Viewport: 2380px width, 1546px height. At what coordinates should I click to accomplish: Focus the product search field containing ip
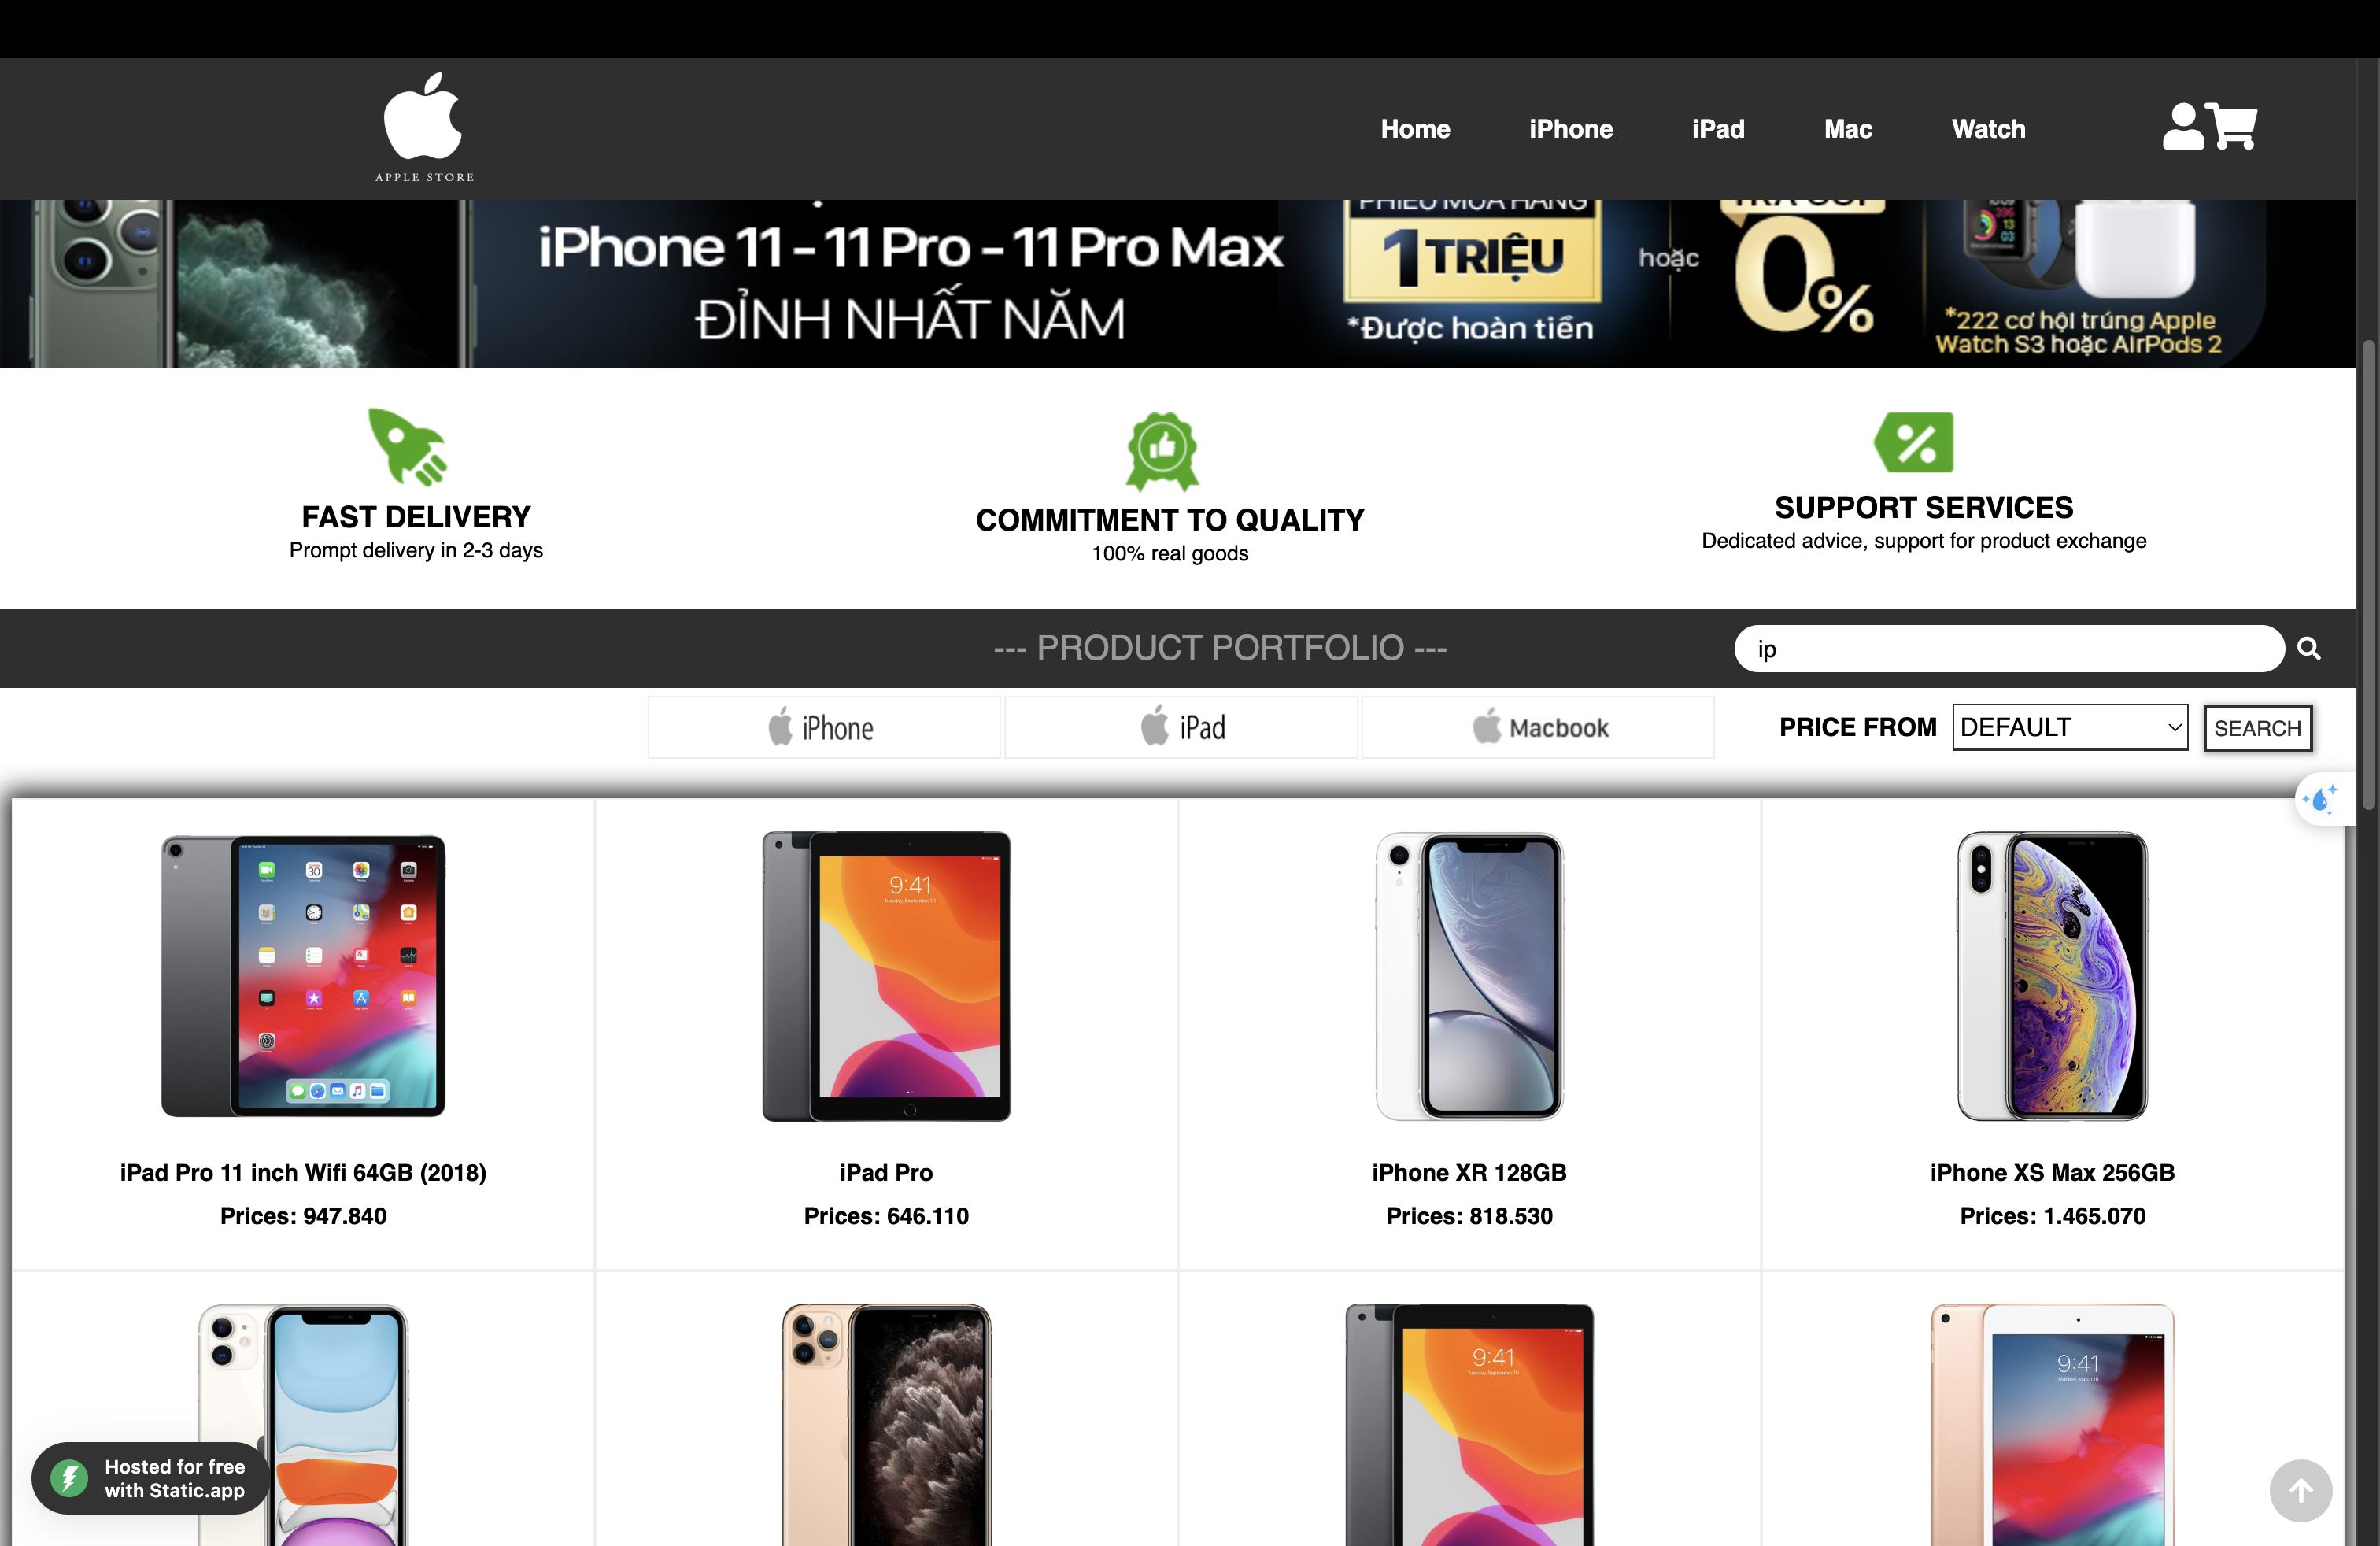[2009, 649]
